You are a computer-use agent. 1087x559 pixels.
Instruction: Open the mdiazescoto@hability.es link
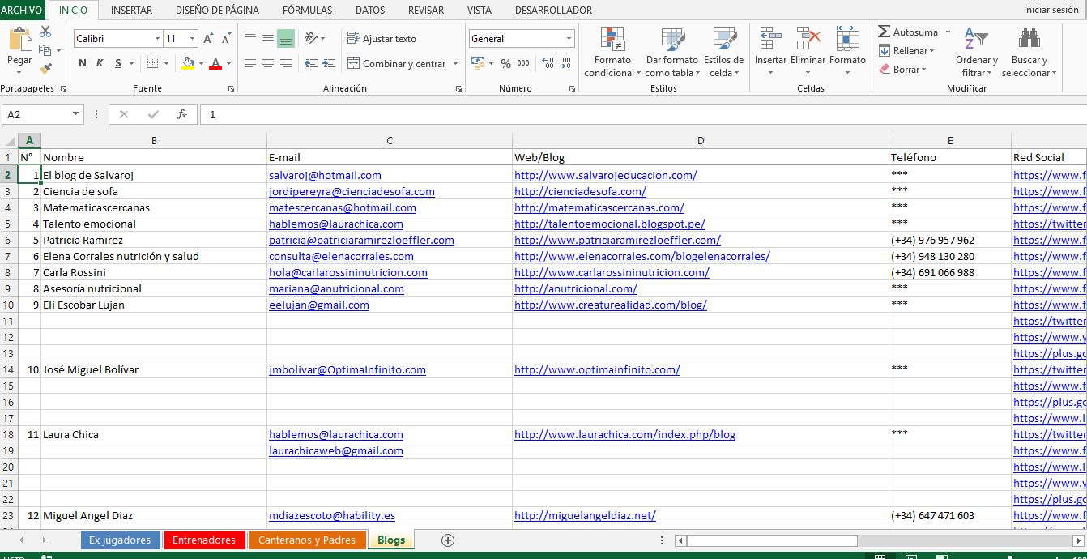pos(332,515)
